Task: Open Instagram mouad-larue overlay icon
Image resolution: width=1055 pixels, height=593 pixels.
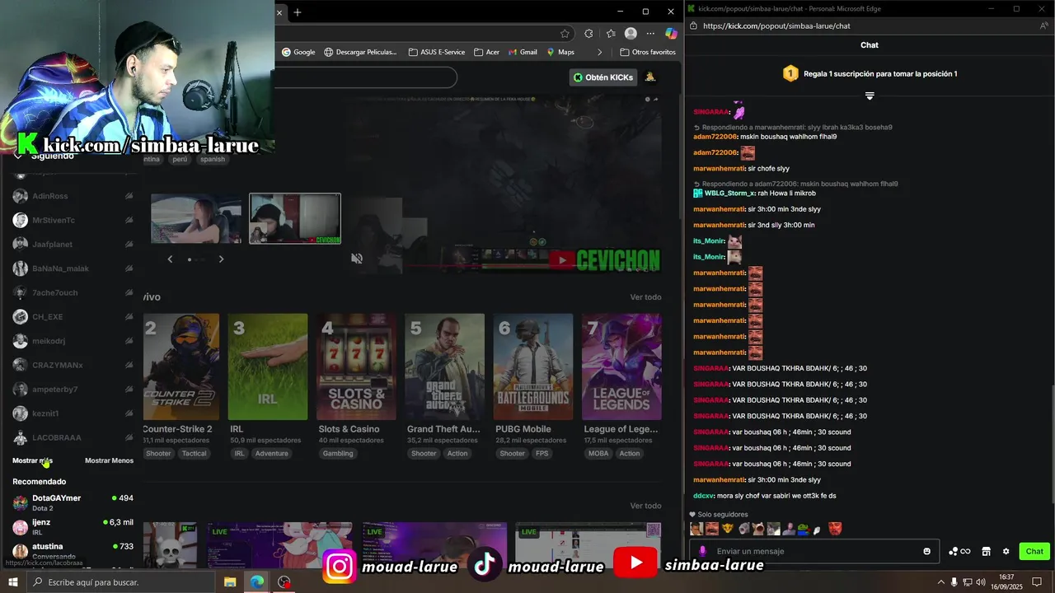Action: [x=340, y=566]
